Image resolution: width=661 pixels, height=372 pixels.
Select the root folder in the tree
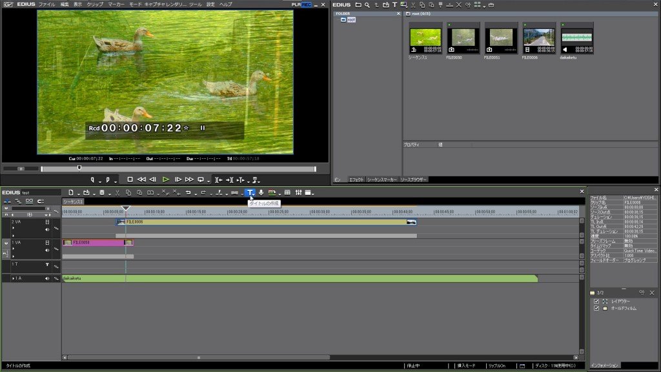pos(351,20)
